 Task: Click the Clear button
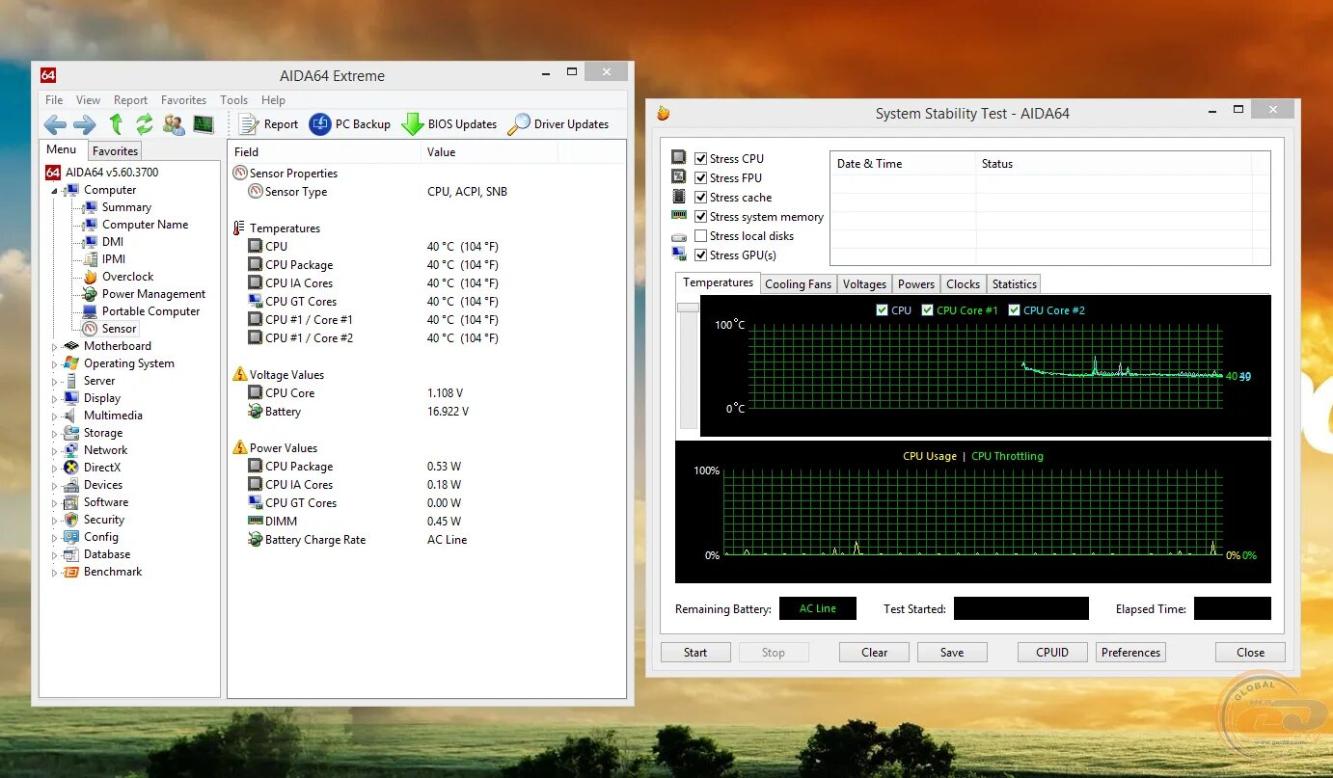(x=874, y=653)
